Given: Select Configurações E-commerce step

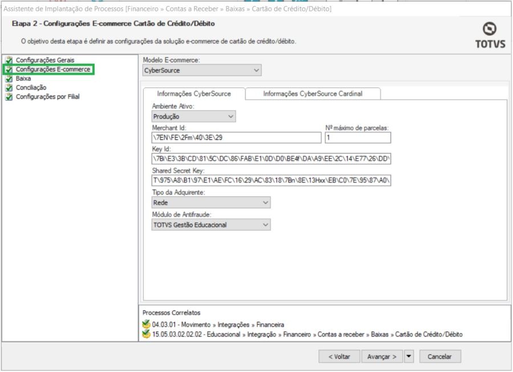Looking at the screenshot, I should (x=53, y=70).
